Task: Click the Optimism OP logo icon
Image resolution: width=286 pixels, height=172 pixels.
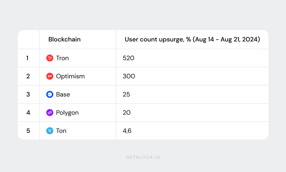Action: pyautogui.click(x=50, y=76)
